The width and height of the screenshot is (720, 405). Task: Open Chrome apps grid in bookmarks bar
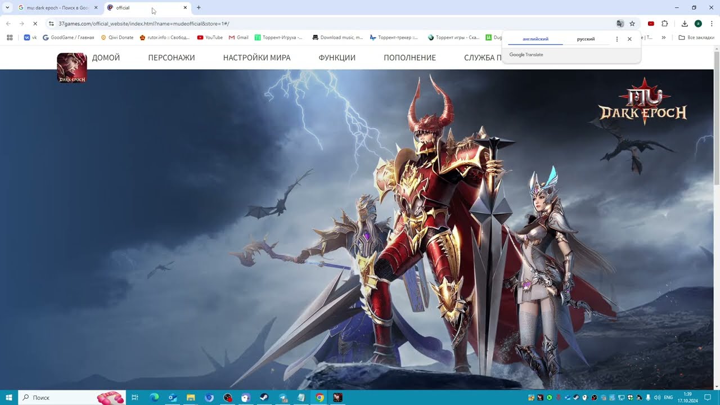click(x=10, y=38)
